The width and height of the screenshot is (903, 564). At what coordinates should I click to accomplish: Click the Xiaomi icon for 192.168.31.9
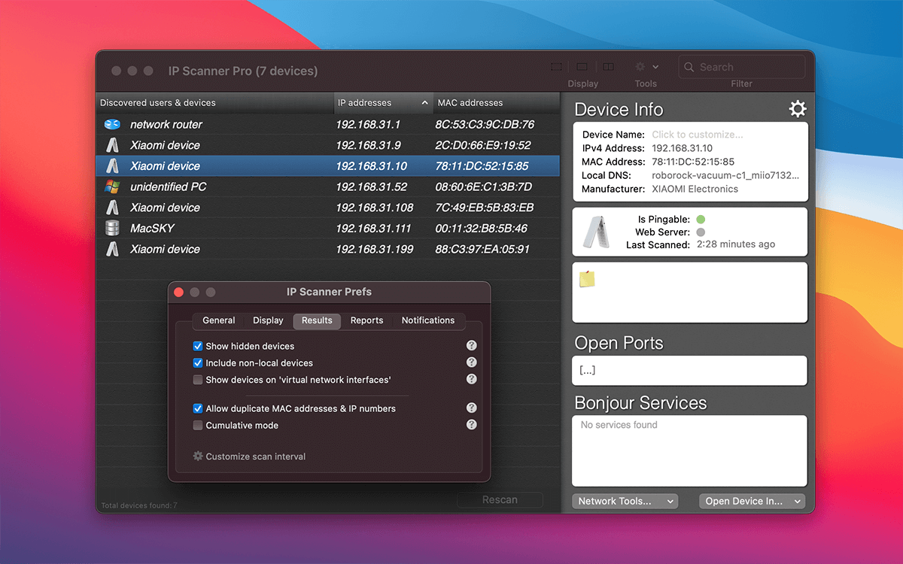[112, 145]
